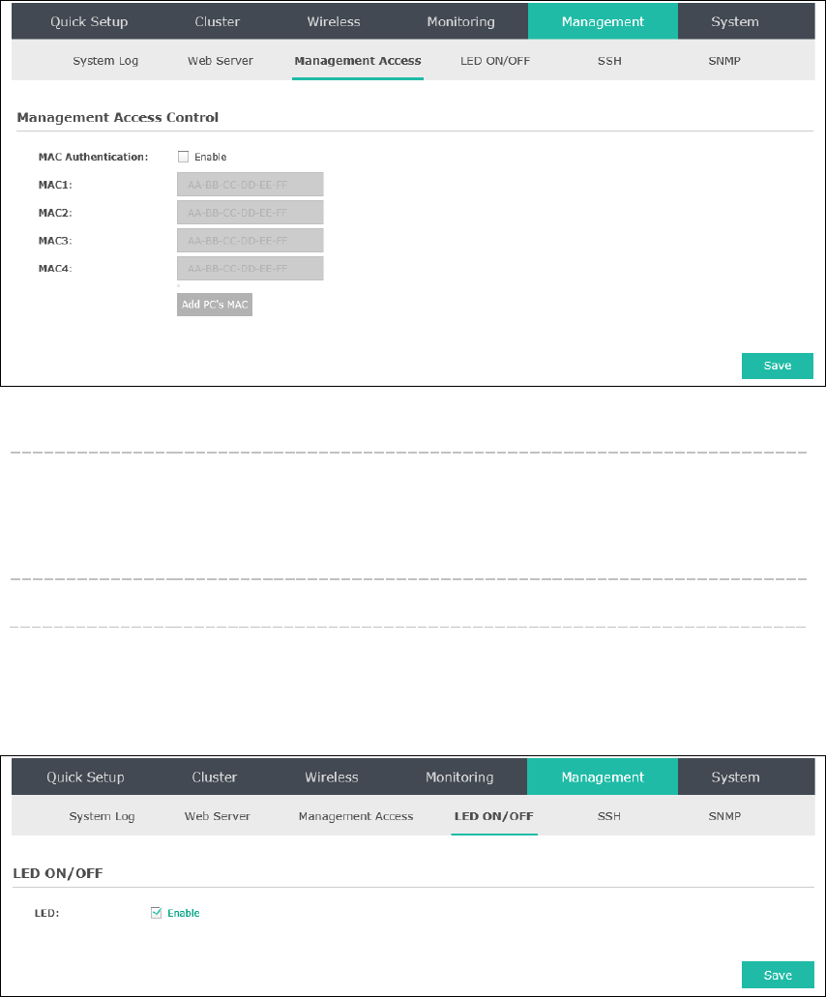Click the LED ON/OFF section heading
This screenshot has height=997, width=826.
(x=58, y=873)
